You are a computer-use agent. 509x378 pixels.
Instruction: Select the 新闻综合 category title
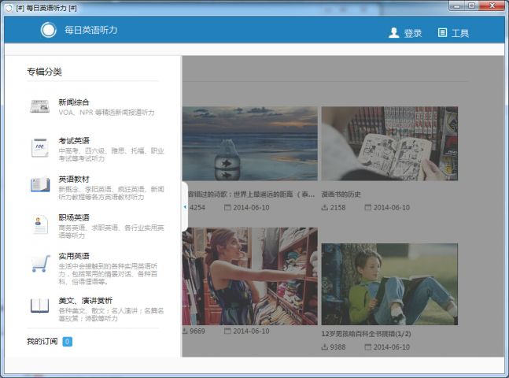[74, 102]
